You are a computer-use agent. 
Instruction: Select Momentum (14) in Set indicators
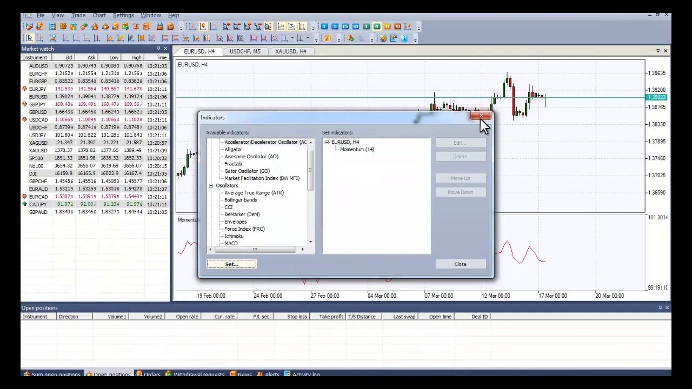[357, 149]
